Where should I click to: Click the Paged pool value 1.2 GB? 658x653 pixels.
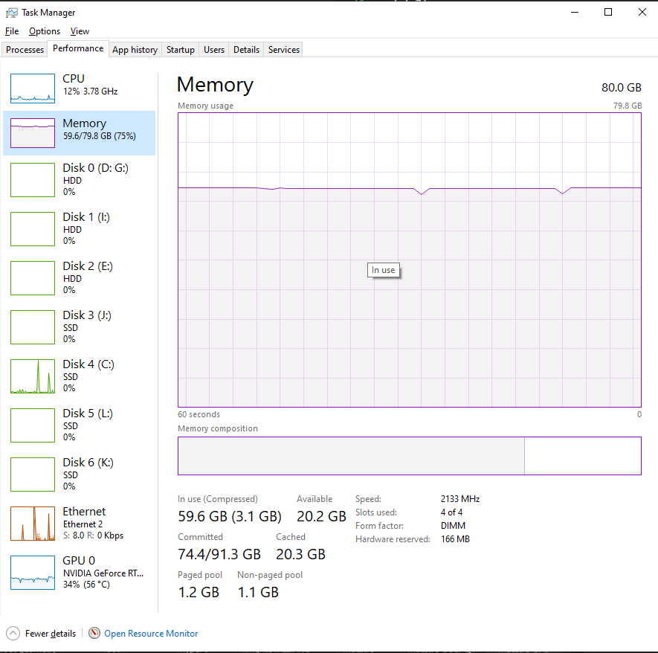pos(199,592)
